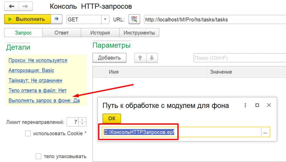Move parameter up with the up arrow

[x=140, y=58]
